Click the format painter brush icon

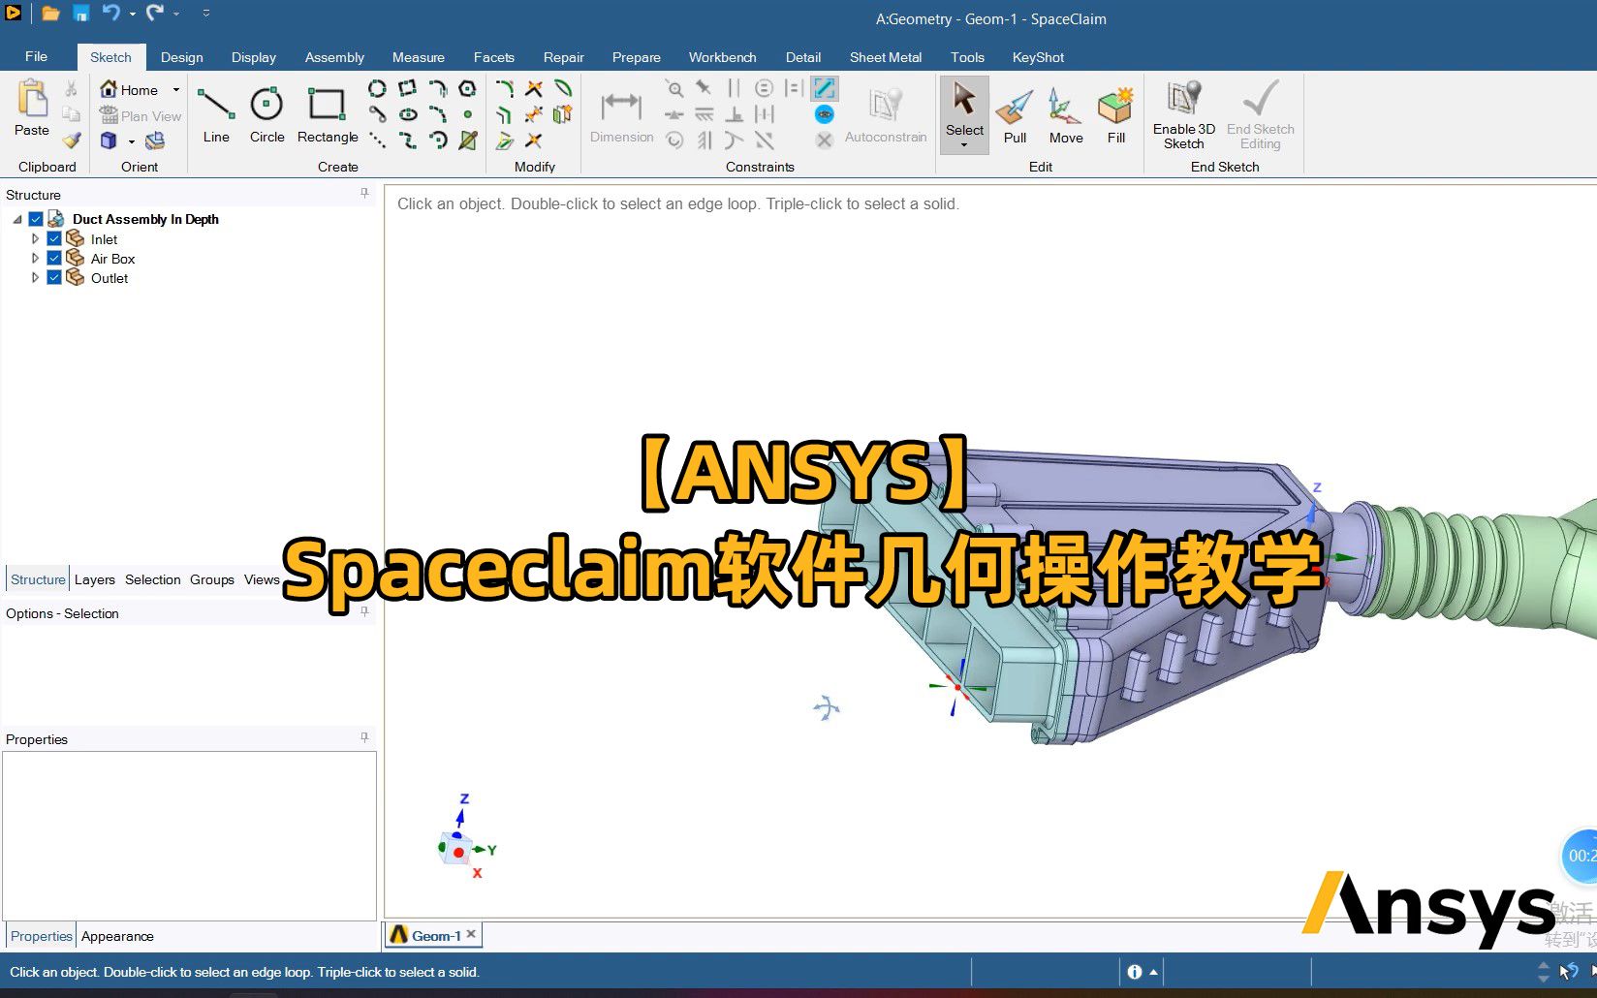coord(72,140)
